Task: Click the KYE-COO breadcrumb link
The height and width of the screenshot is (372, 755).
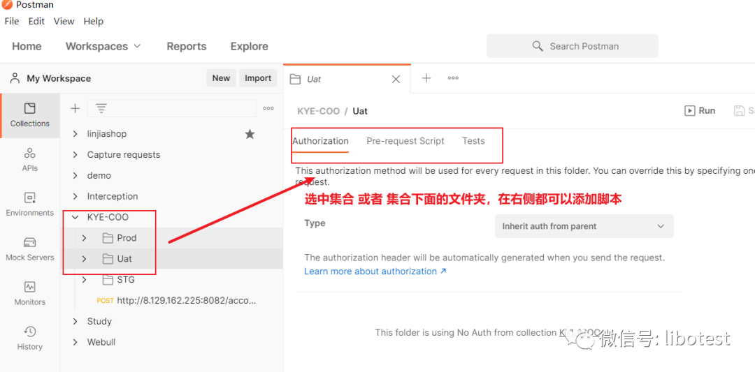Action: pos(318,111)
